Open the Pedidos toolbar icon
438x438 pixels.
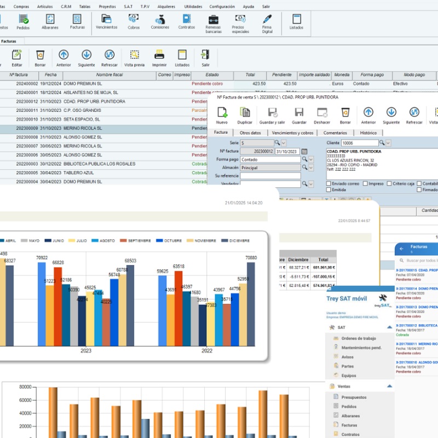(23, 22)
